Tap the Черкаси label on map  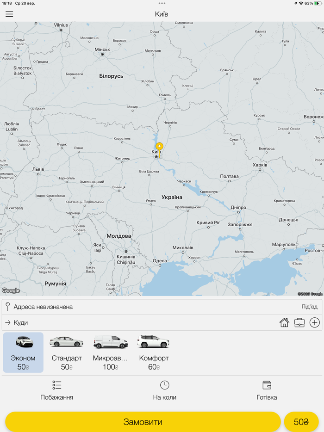click(184, 181)
